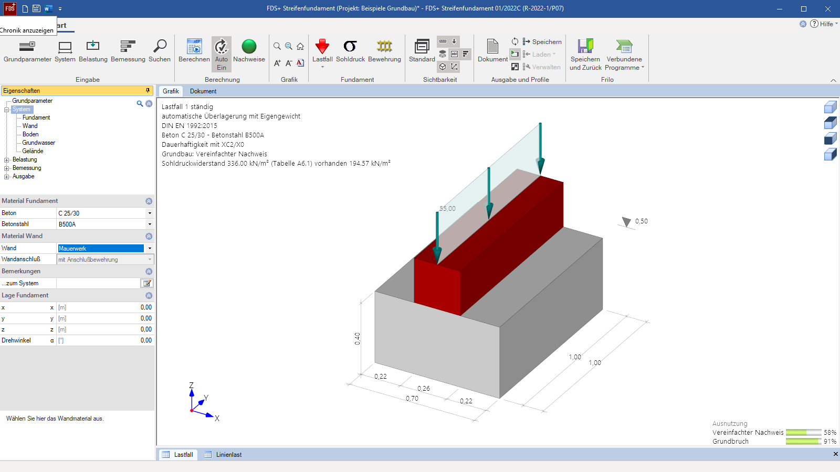Click the Drehwinkel input field
840x472 pixels.
point(105,340)
